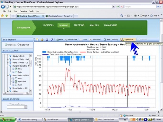Switch to Inbox - Microsoft Outlook taskbar item
Image resolution: width=163 pixels, height=122 pixels.
click(106, 120)
